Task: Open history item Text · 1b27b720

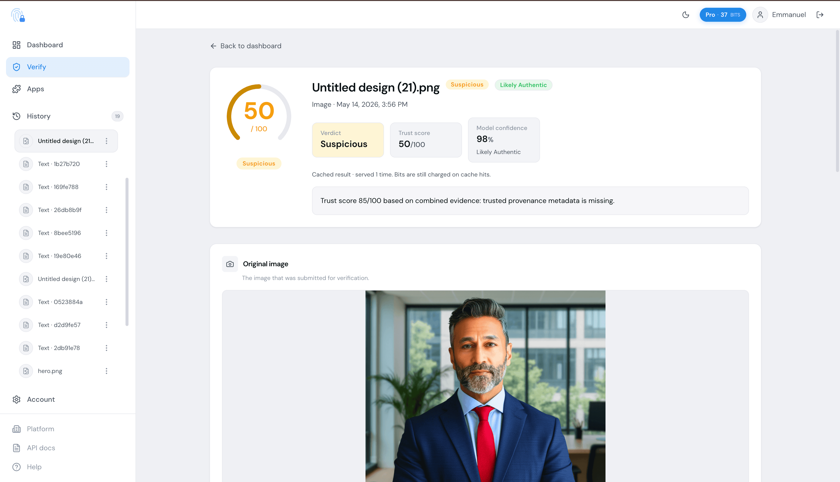Action: [66, 164]
